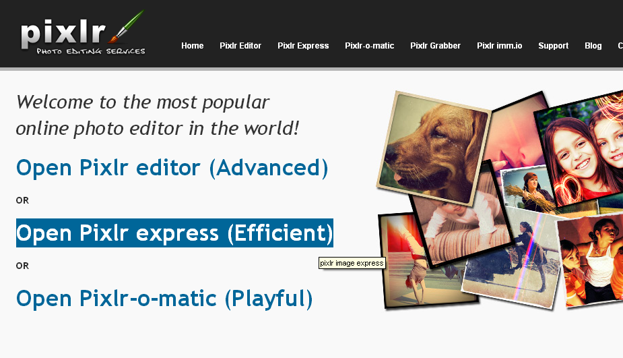Open Pixlr editor (Advanced) link
This screenshot has height=358, width=623.
click(172, 168)
